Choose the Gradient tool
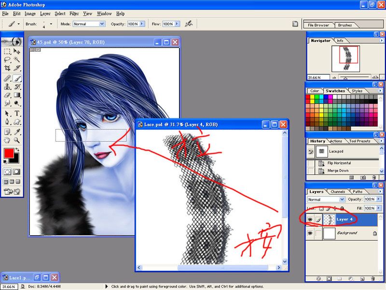Screen dimensions: 386x290 click(17, 95)
